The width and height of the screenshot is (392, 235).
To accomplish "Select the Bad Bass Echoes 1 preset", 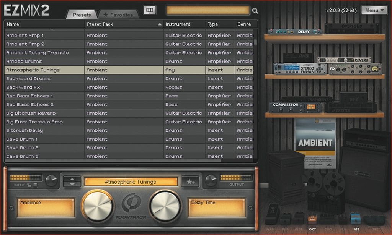I will (x=129, y=96).
